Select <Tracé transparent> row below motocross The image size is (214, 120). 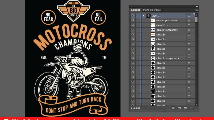163,30
